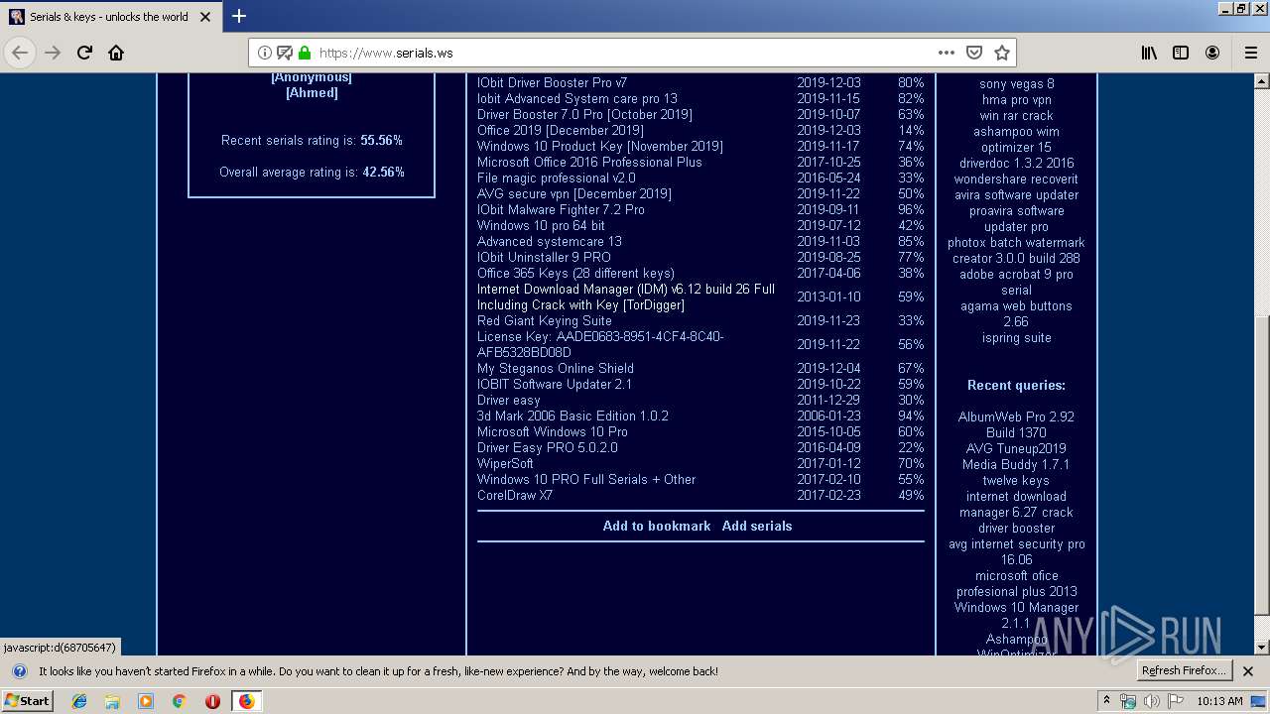Open Office 2019 [December 2019] link
Image resolution: width=1270 pixels, height=714 pixels.
tap(561, 130)
